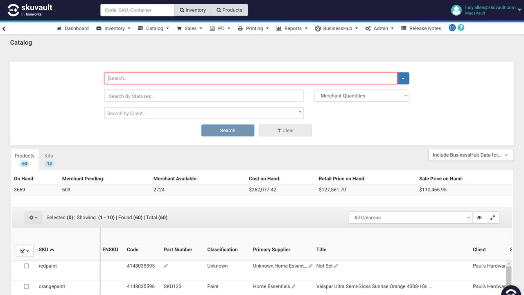Viewport: 524px width, 295px height.
Task: Edit the primary supplier for orangepaint
Action: tap(293, 286)
